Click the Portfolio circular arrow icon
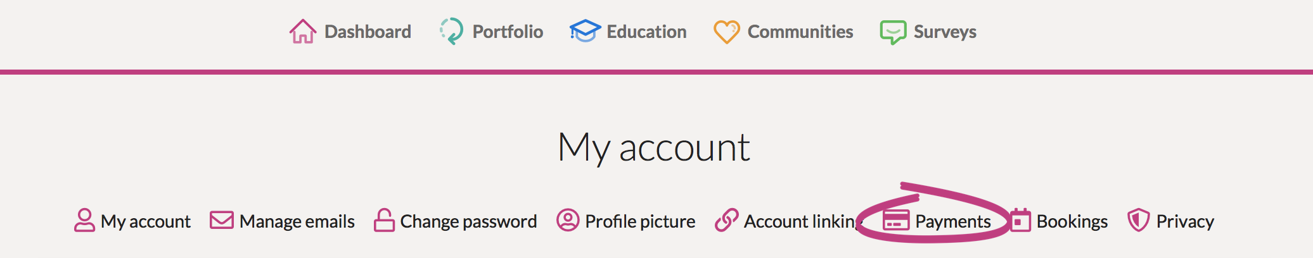Image resolution: width=1313 pixels, height=258 pixels. pos(451,31)
